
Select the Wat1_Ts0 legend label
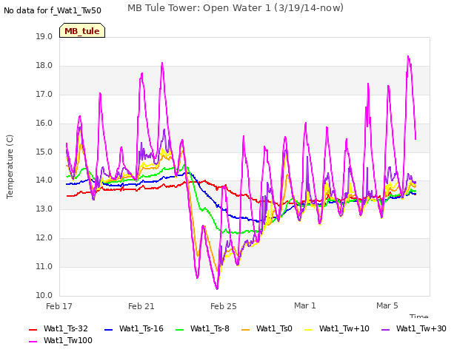[274, 328]
